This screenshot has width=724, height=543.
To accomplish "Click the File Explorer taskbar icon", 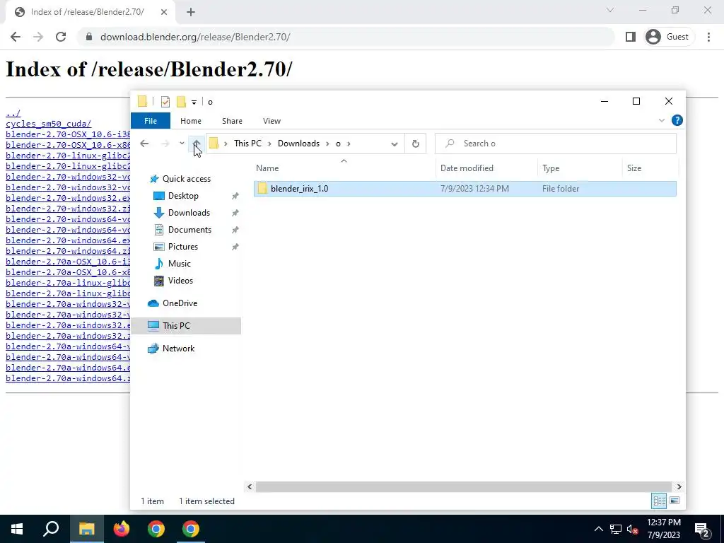I will coord(86,529).
